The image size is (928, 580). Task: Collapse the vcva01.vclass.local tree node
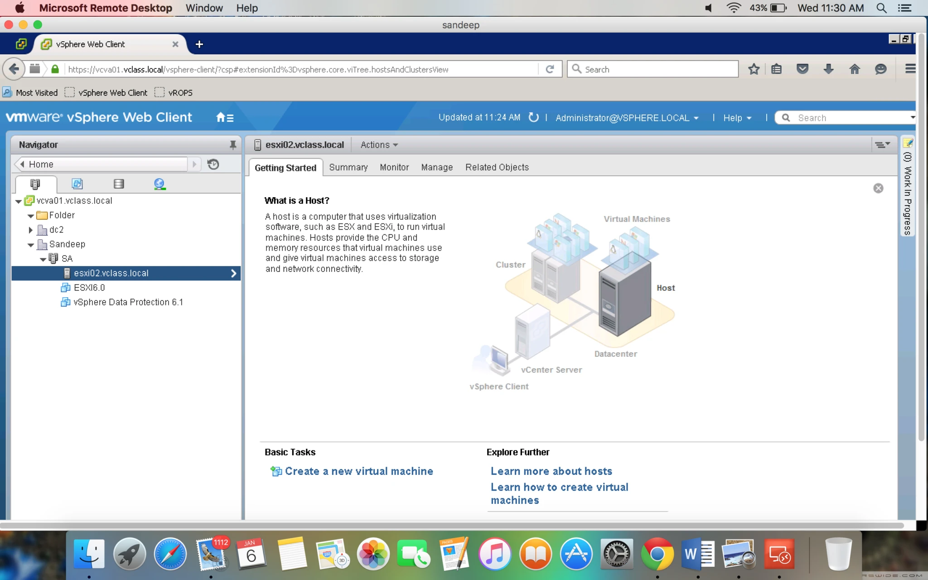coord(18,201)
